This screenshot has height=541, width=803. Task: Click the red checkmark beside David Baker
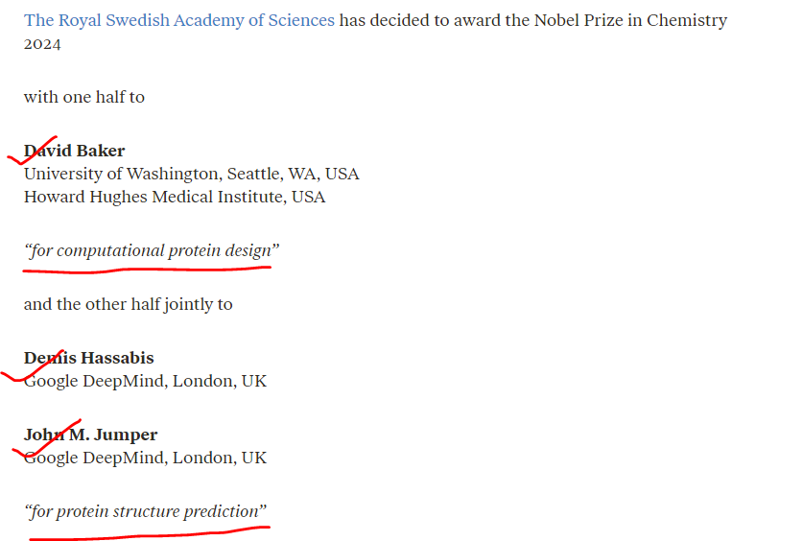(x=32, y=151)
